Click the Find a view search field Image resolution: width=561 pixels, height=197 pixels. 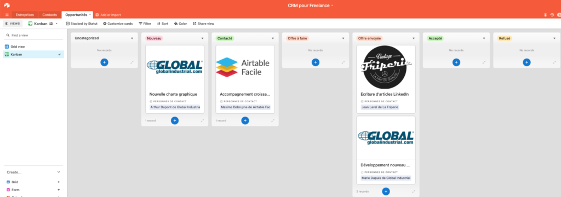click(33, 36)
